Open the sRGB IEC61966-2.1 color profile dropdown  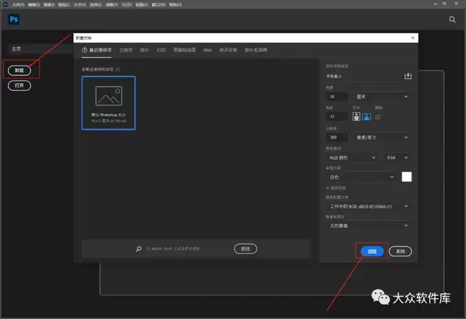tap(368, 206)
